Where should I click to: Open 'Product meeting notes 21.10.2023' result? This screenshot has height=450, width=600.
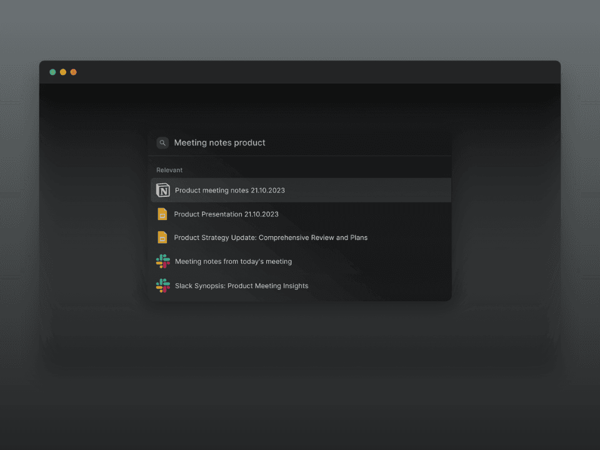[230, 190]
